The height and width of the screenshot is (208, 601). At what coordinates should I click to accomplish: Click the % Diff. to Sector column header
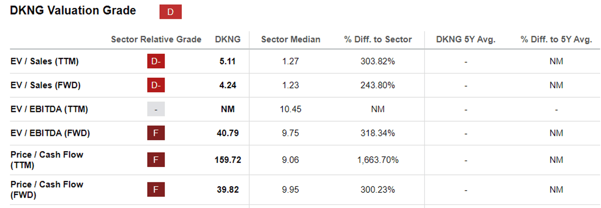point(378,39)
